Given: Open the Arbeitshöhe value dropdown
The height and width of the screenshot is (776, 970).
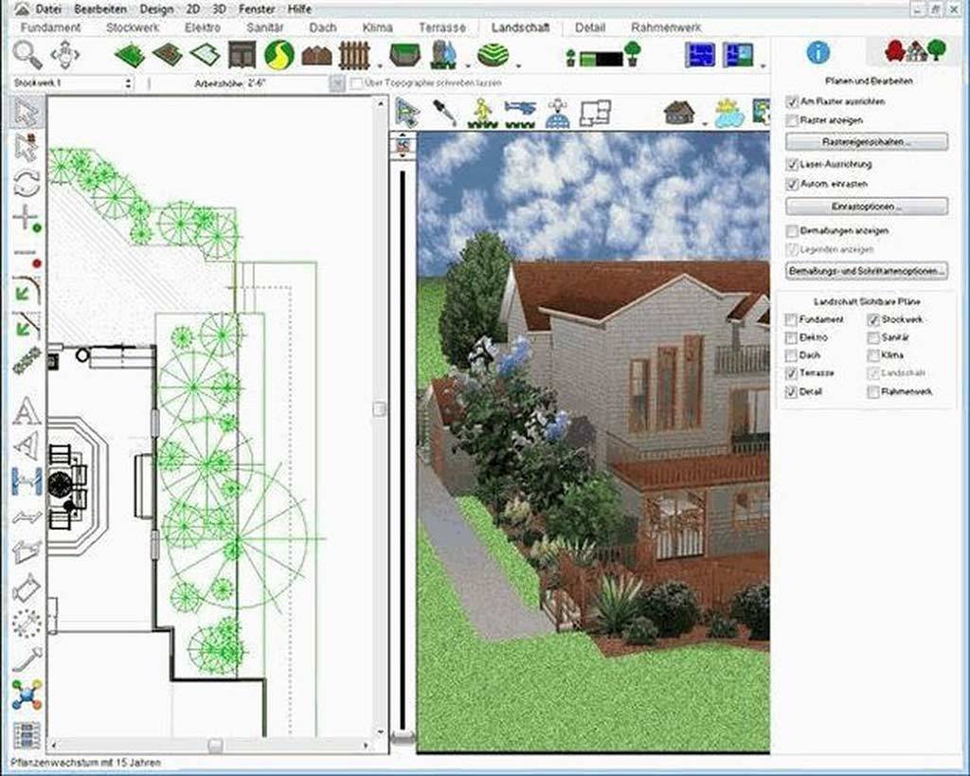Looking at the screenshot, I should [x=337, y=81].
